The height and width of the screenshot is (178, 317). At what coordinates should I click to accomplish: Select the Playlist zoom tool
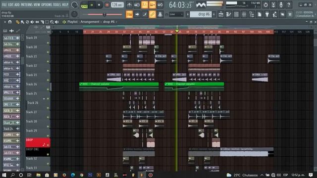tap(52, 22)
